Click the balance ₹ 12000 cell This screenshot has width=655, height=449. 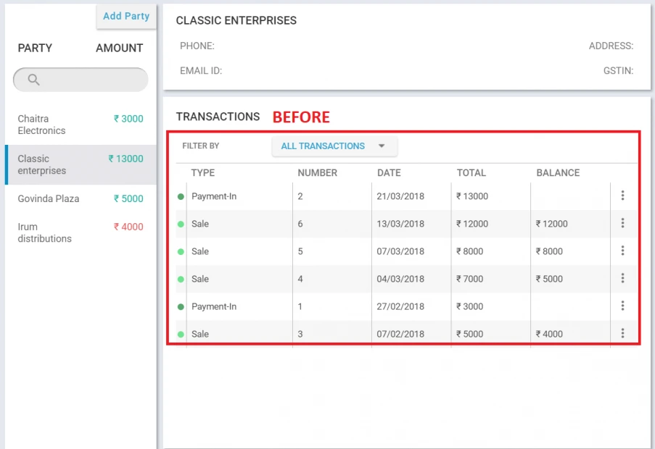pos(552,224)
